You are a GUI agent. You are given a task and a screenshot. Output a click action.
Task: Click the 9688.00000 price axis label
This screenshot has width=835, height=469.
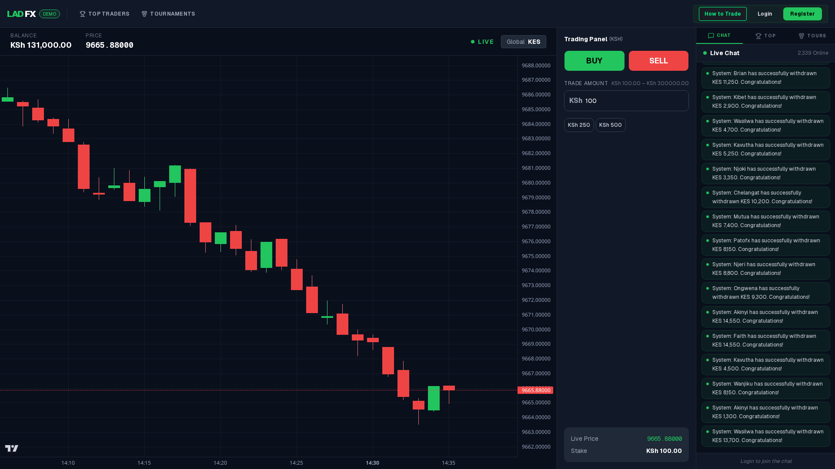coord(536,66)
